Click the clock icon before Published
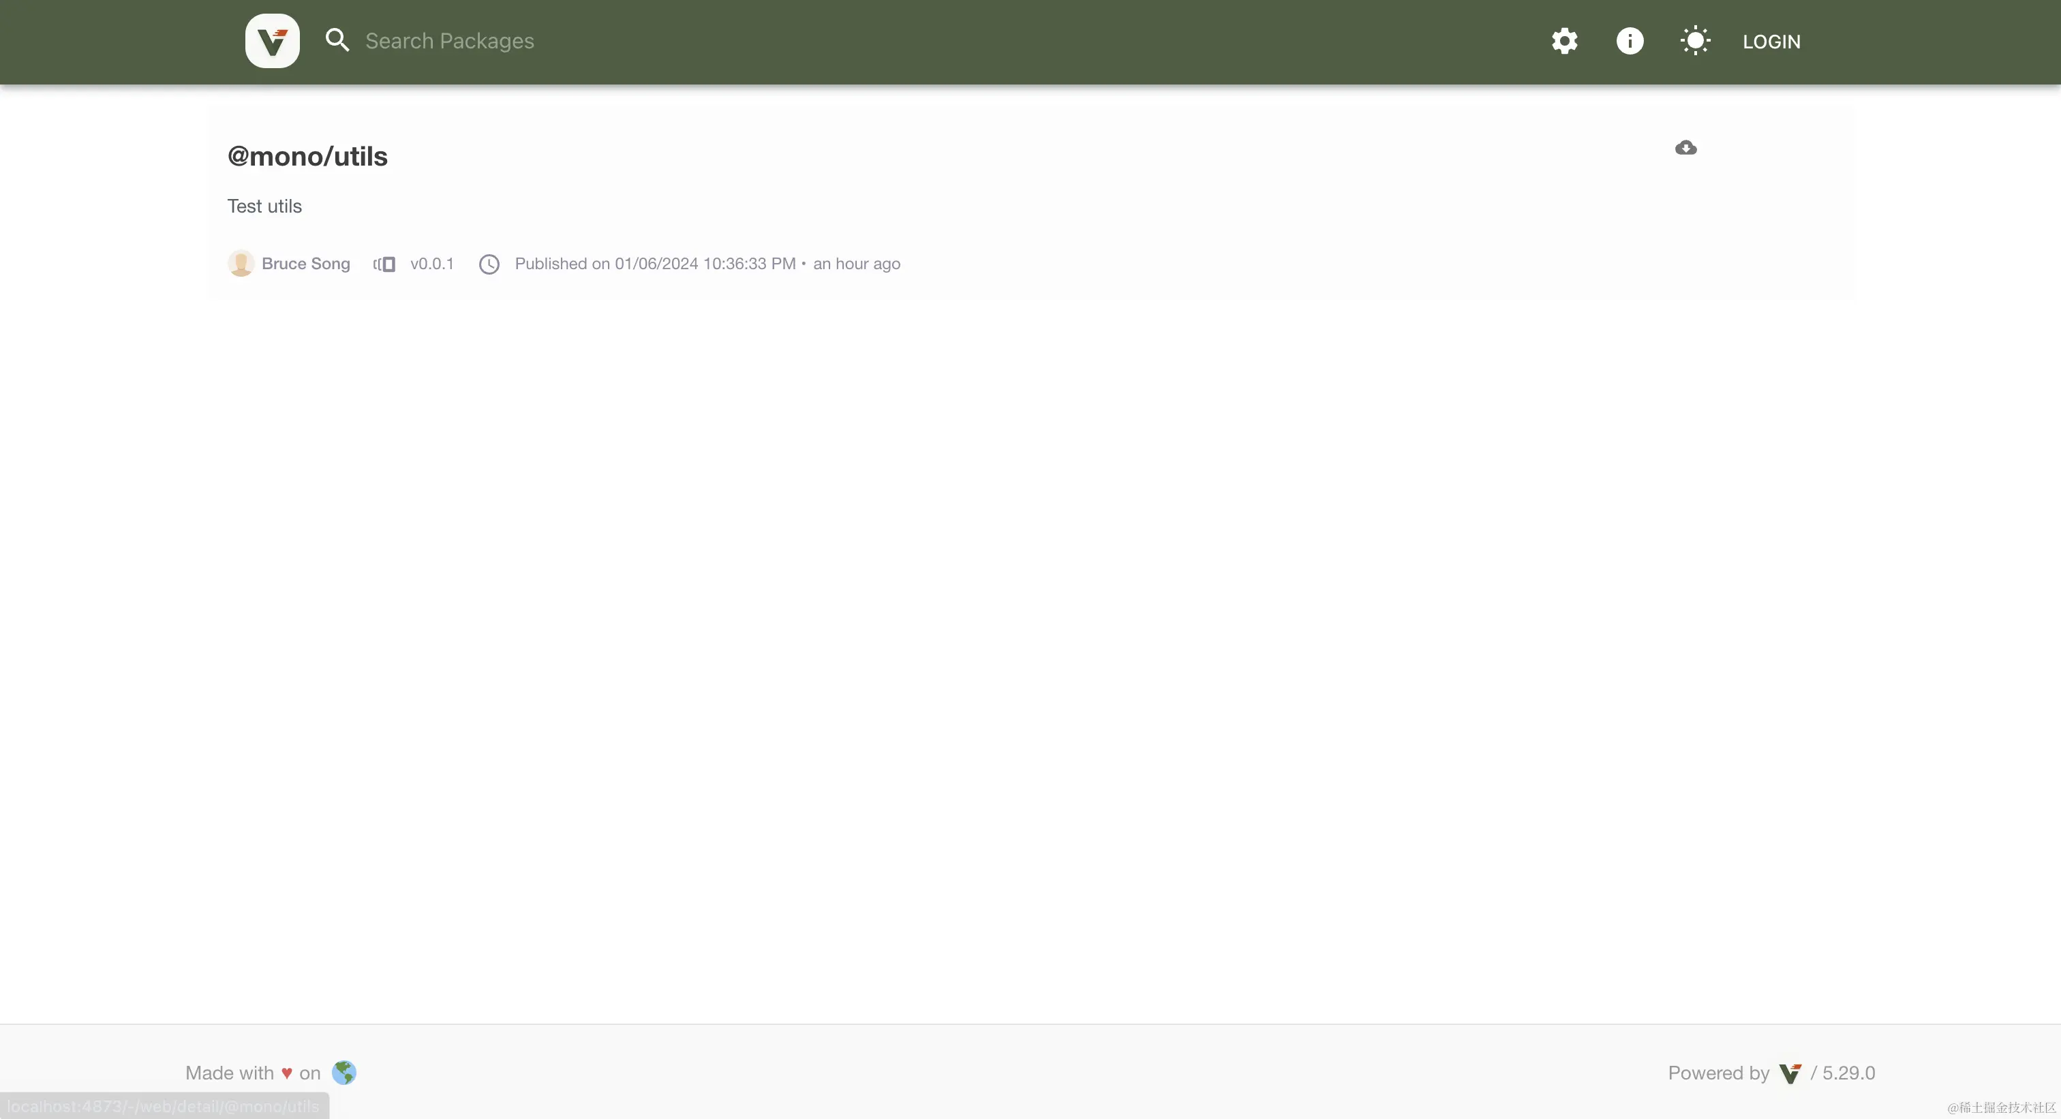The image size is (2061, 1119). pyautogui.click(x=489, y=264)
